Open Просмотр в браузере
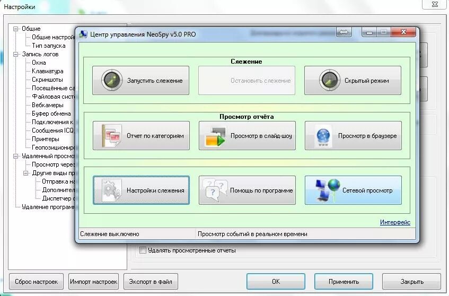Screen dimensions: 449x296 point(353,136)
